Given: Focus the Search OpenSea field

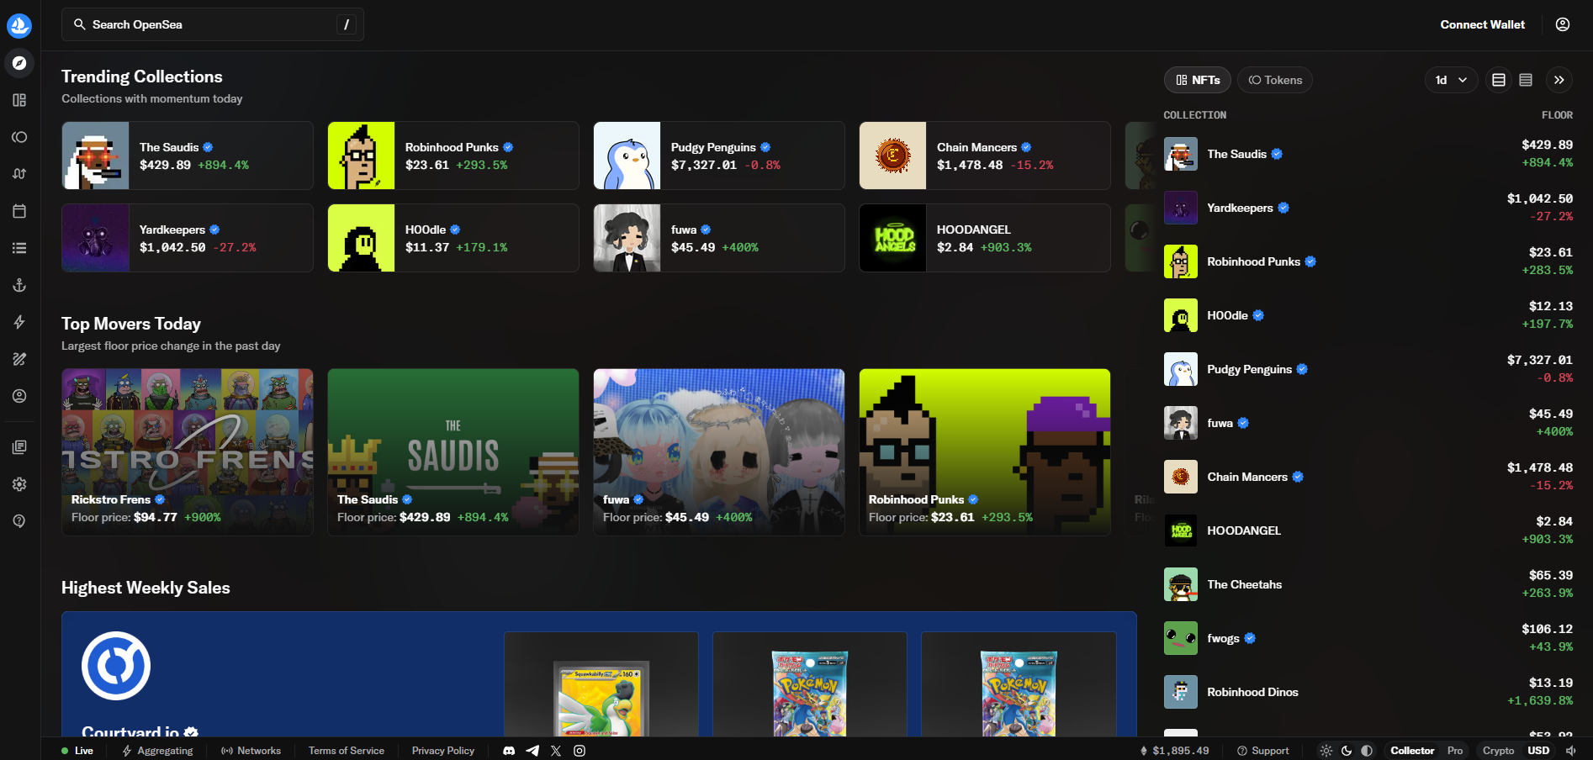Looking at the screenshot, I should [213, 24].
